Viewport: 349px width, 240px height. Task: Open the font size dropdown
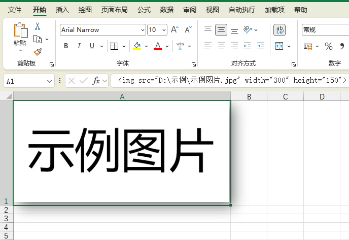click(x=164, y=30)
